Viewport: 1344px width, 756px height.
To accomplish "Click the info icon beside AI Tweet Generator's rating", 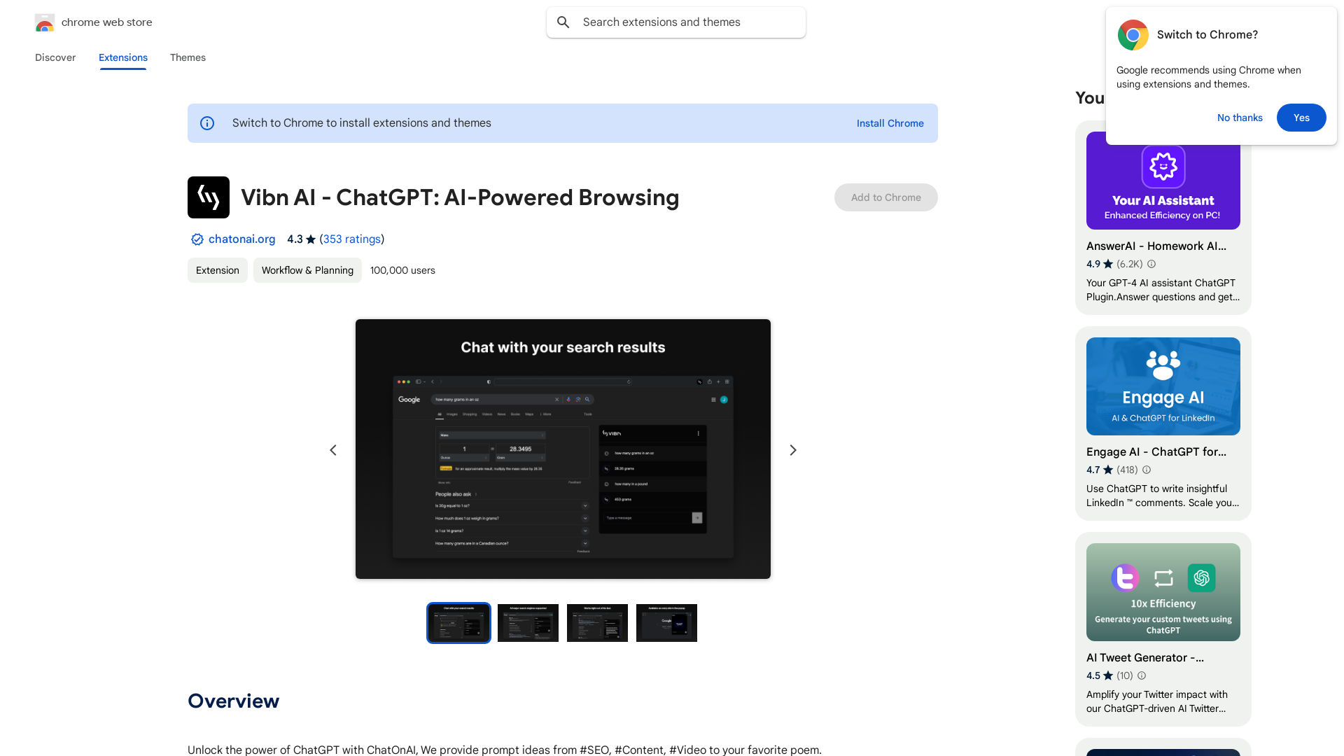I will [1142, 675].
